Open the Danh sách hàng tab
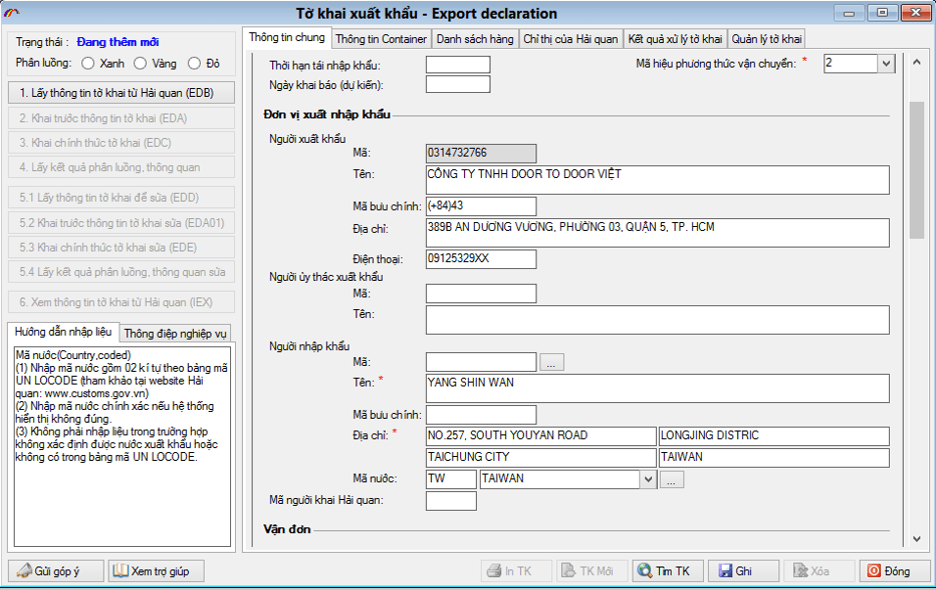Screen dimensions: 936x590 (475, 39)
